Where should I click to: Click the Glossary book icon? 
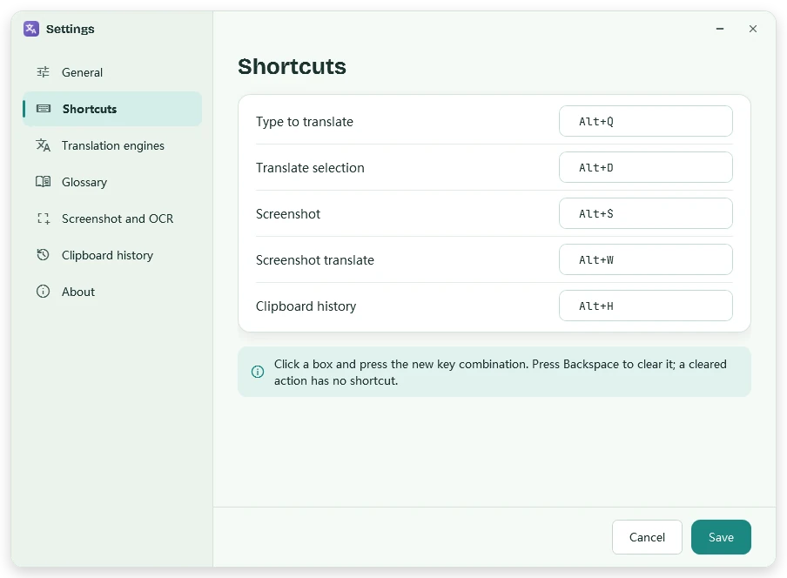44,182
